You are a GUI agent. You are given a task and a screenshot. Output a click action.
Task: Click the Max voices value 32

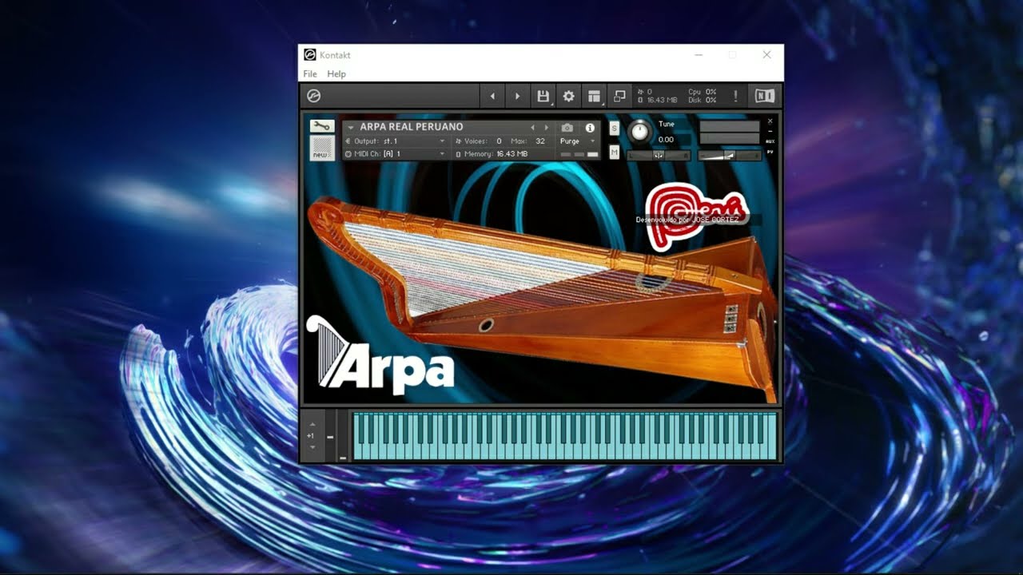[x=540, y=141]
